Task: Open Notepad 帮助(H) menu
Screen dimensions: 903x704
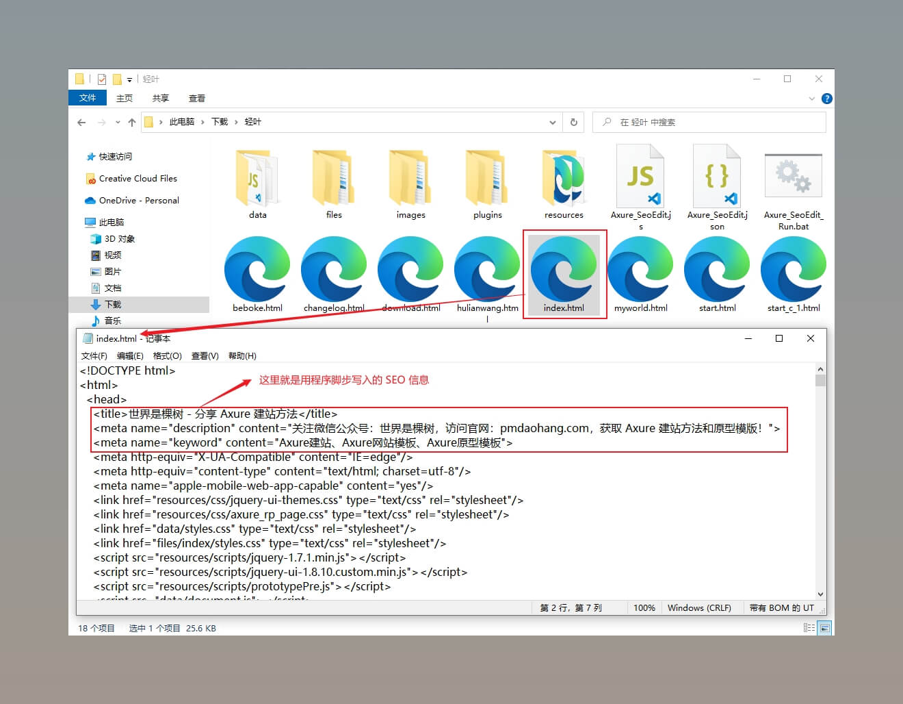Action: [242, 355]
